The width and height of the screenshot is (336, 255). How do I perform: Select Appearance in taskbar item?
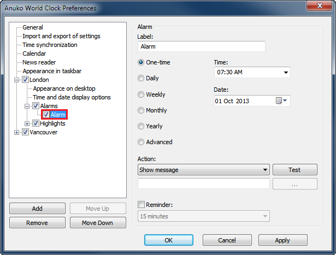[52, 71]
